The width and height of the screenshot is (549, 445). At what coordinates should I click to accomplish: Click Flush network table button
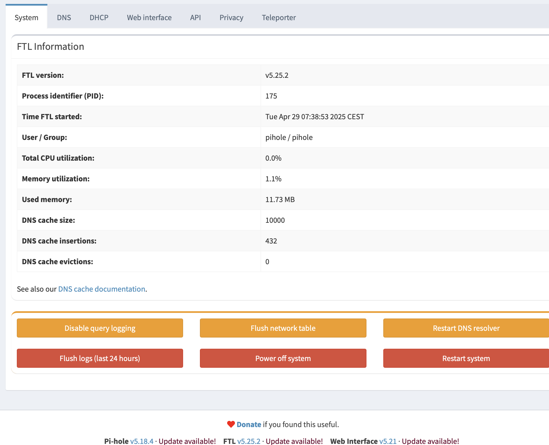pyautogui.click(x=283, y=328)
